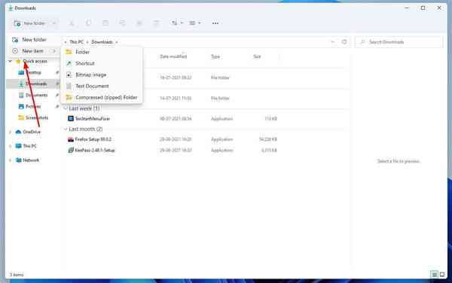Click the 113 KB size cell
Image resolution: width=452 pixels, height=283 pixels.
click(x=270, y=119)
